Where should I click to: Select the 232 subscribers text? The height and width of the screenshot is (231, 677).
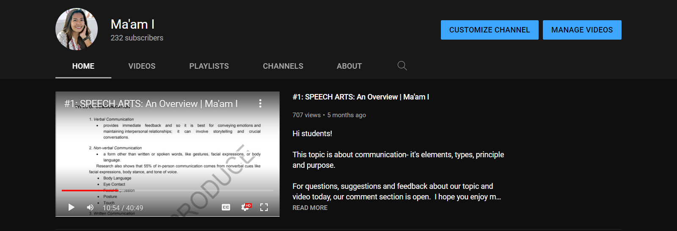click(137, 38)
